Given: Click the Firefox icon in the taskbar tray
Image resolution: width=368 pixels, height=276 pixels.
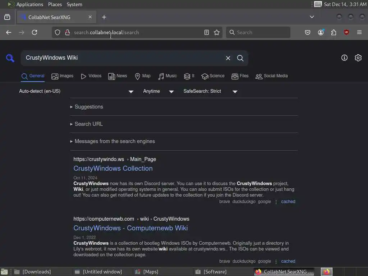Looking at the screenshot, I should pos(327,272).
